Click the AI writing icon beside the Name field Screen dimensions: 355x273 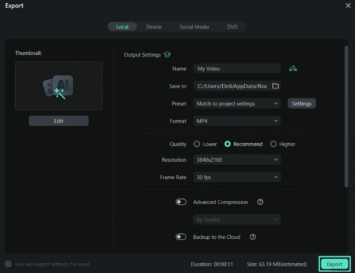(293, 68)
